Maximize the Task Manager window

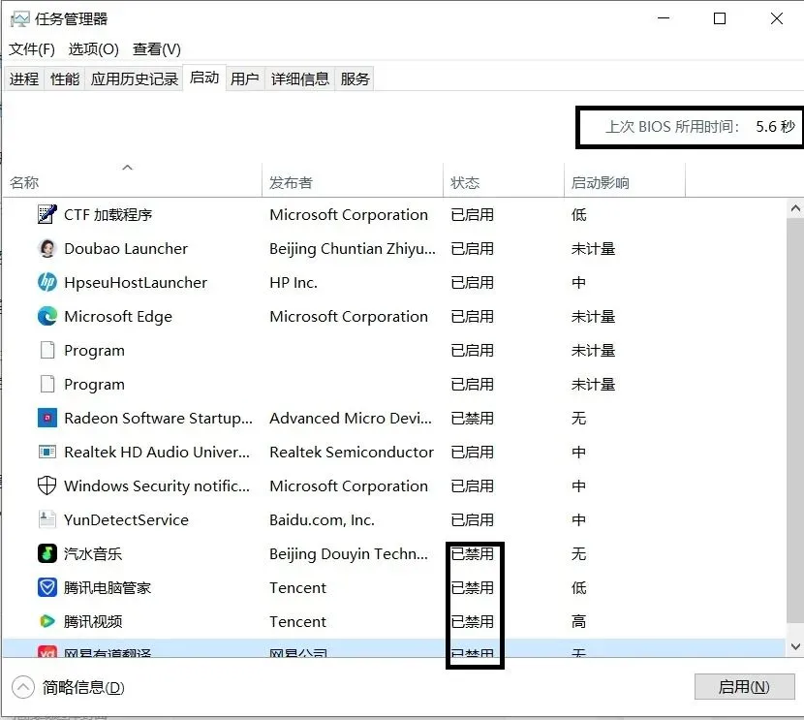coord(720,18)
